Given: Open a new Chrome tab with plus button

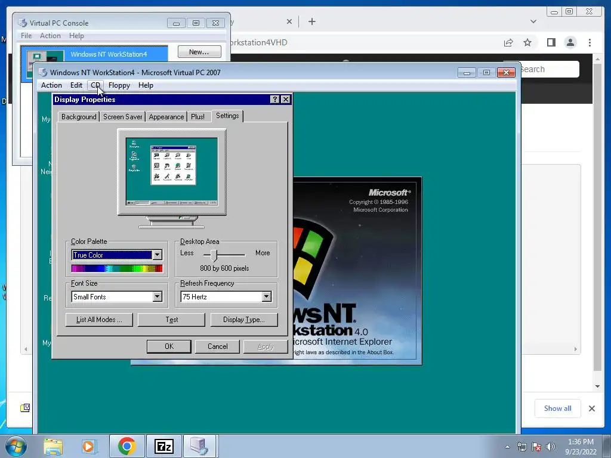Looking at the screenshot, I should tap(311, 21).
